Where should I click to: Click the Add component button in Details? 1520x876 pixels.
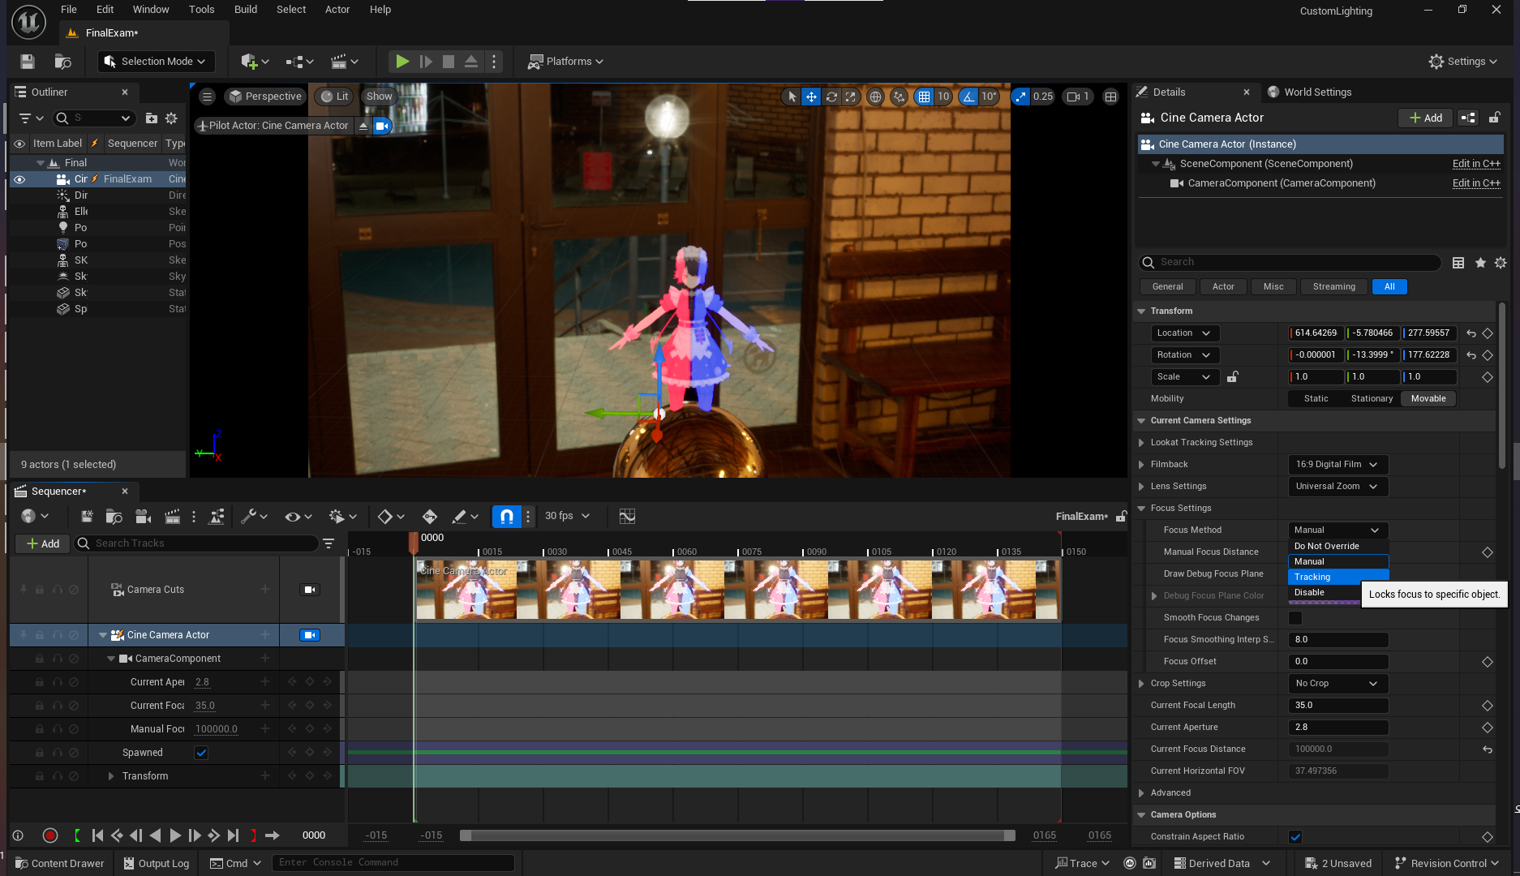click(x=1426, y=118)
